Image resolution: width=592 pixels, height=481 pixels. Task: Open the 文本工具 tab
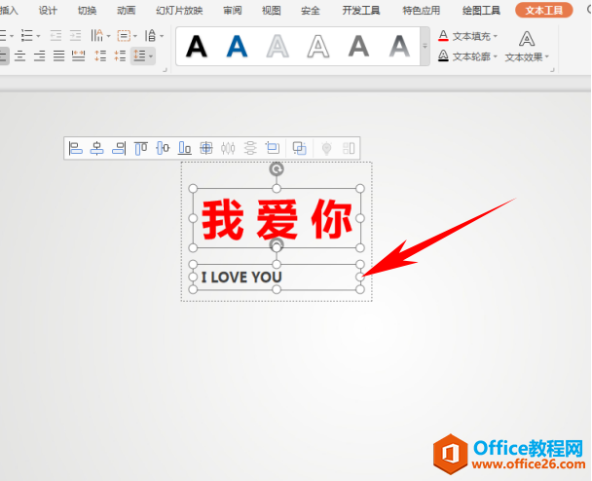[x=543, y=11]
